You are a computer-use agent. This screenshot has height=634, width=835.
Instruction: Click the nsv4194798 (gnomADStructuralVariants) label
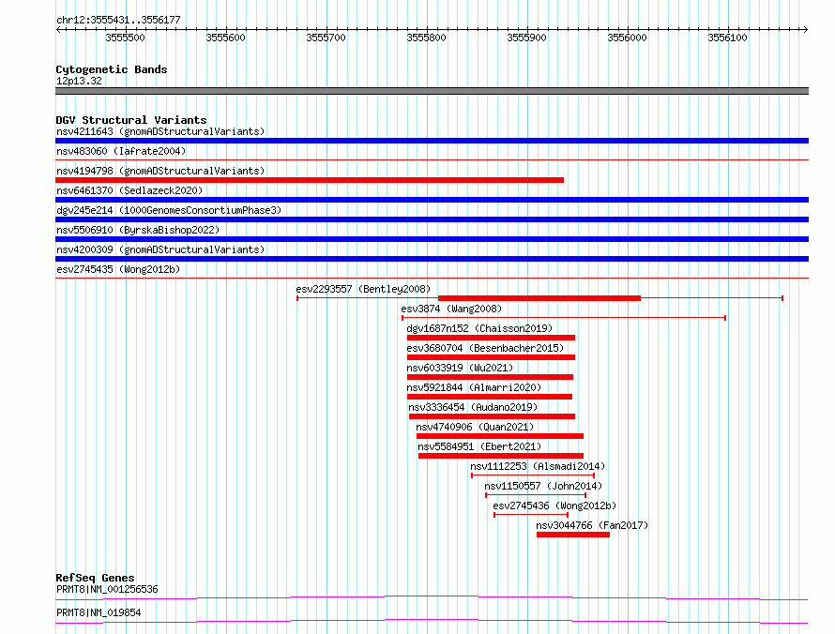[160, 171]
